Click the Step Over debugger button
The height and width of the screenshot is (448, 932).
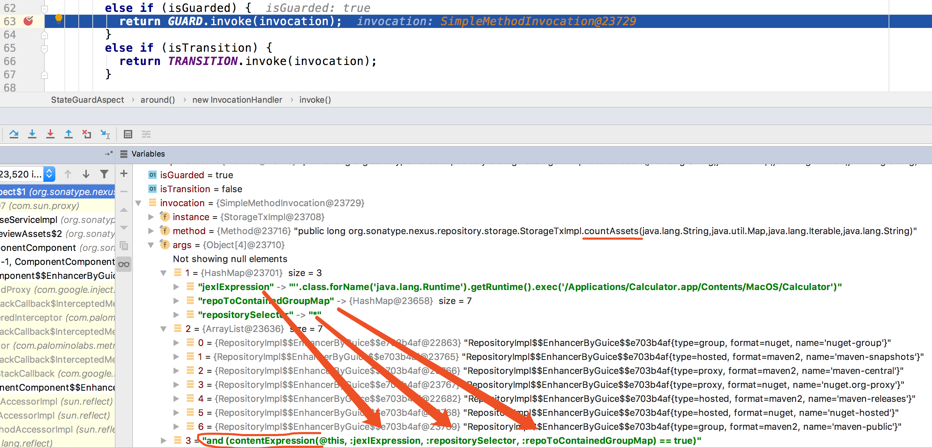click(x=14, y=134)
